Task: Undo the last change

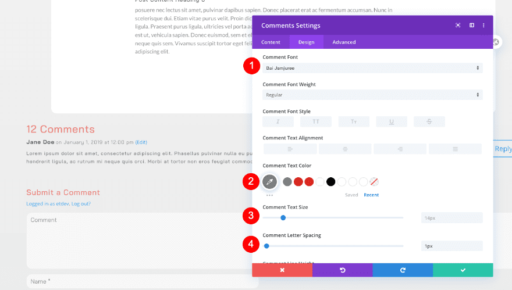Action: pos(343,270)
